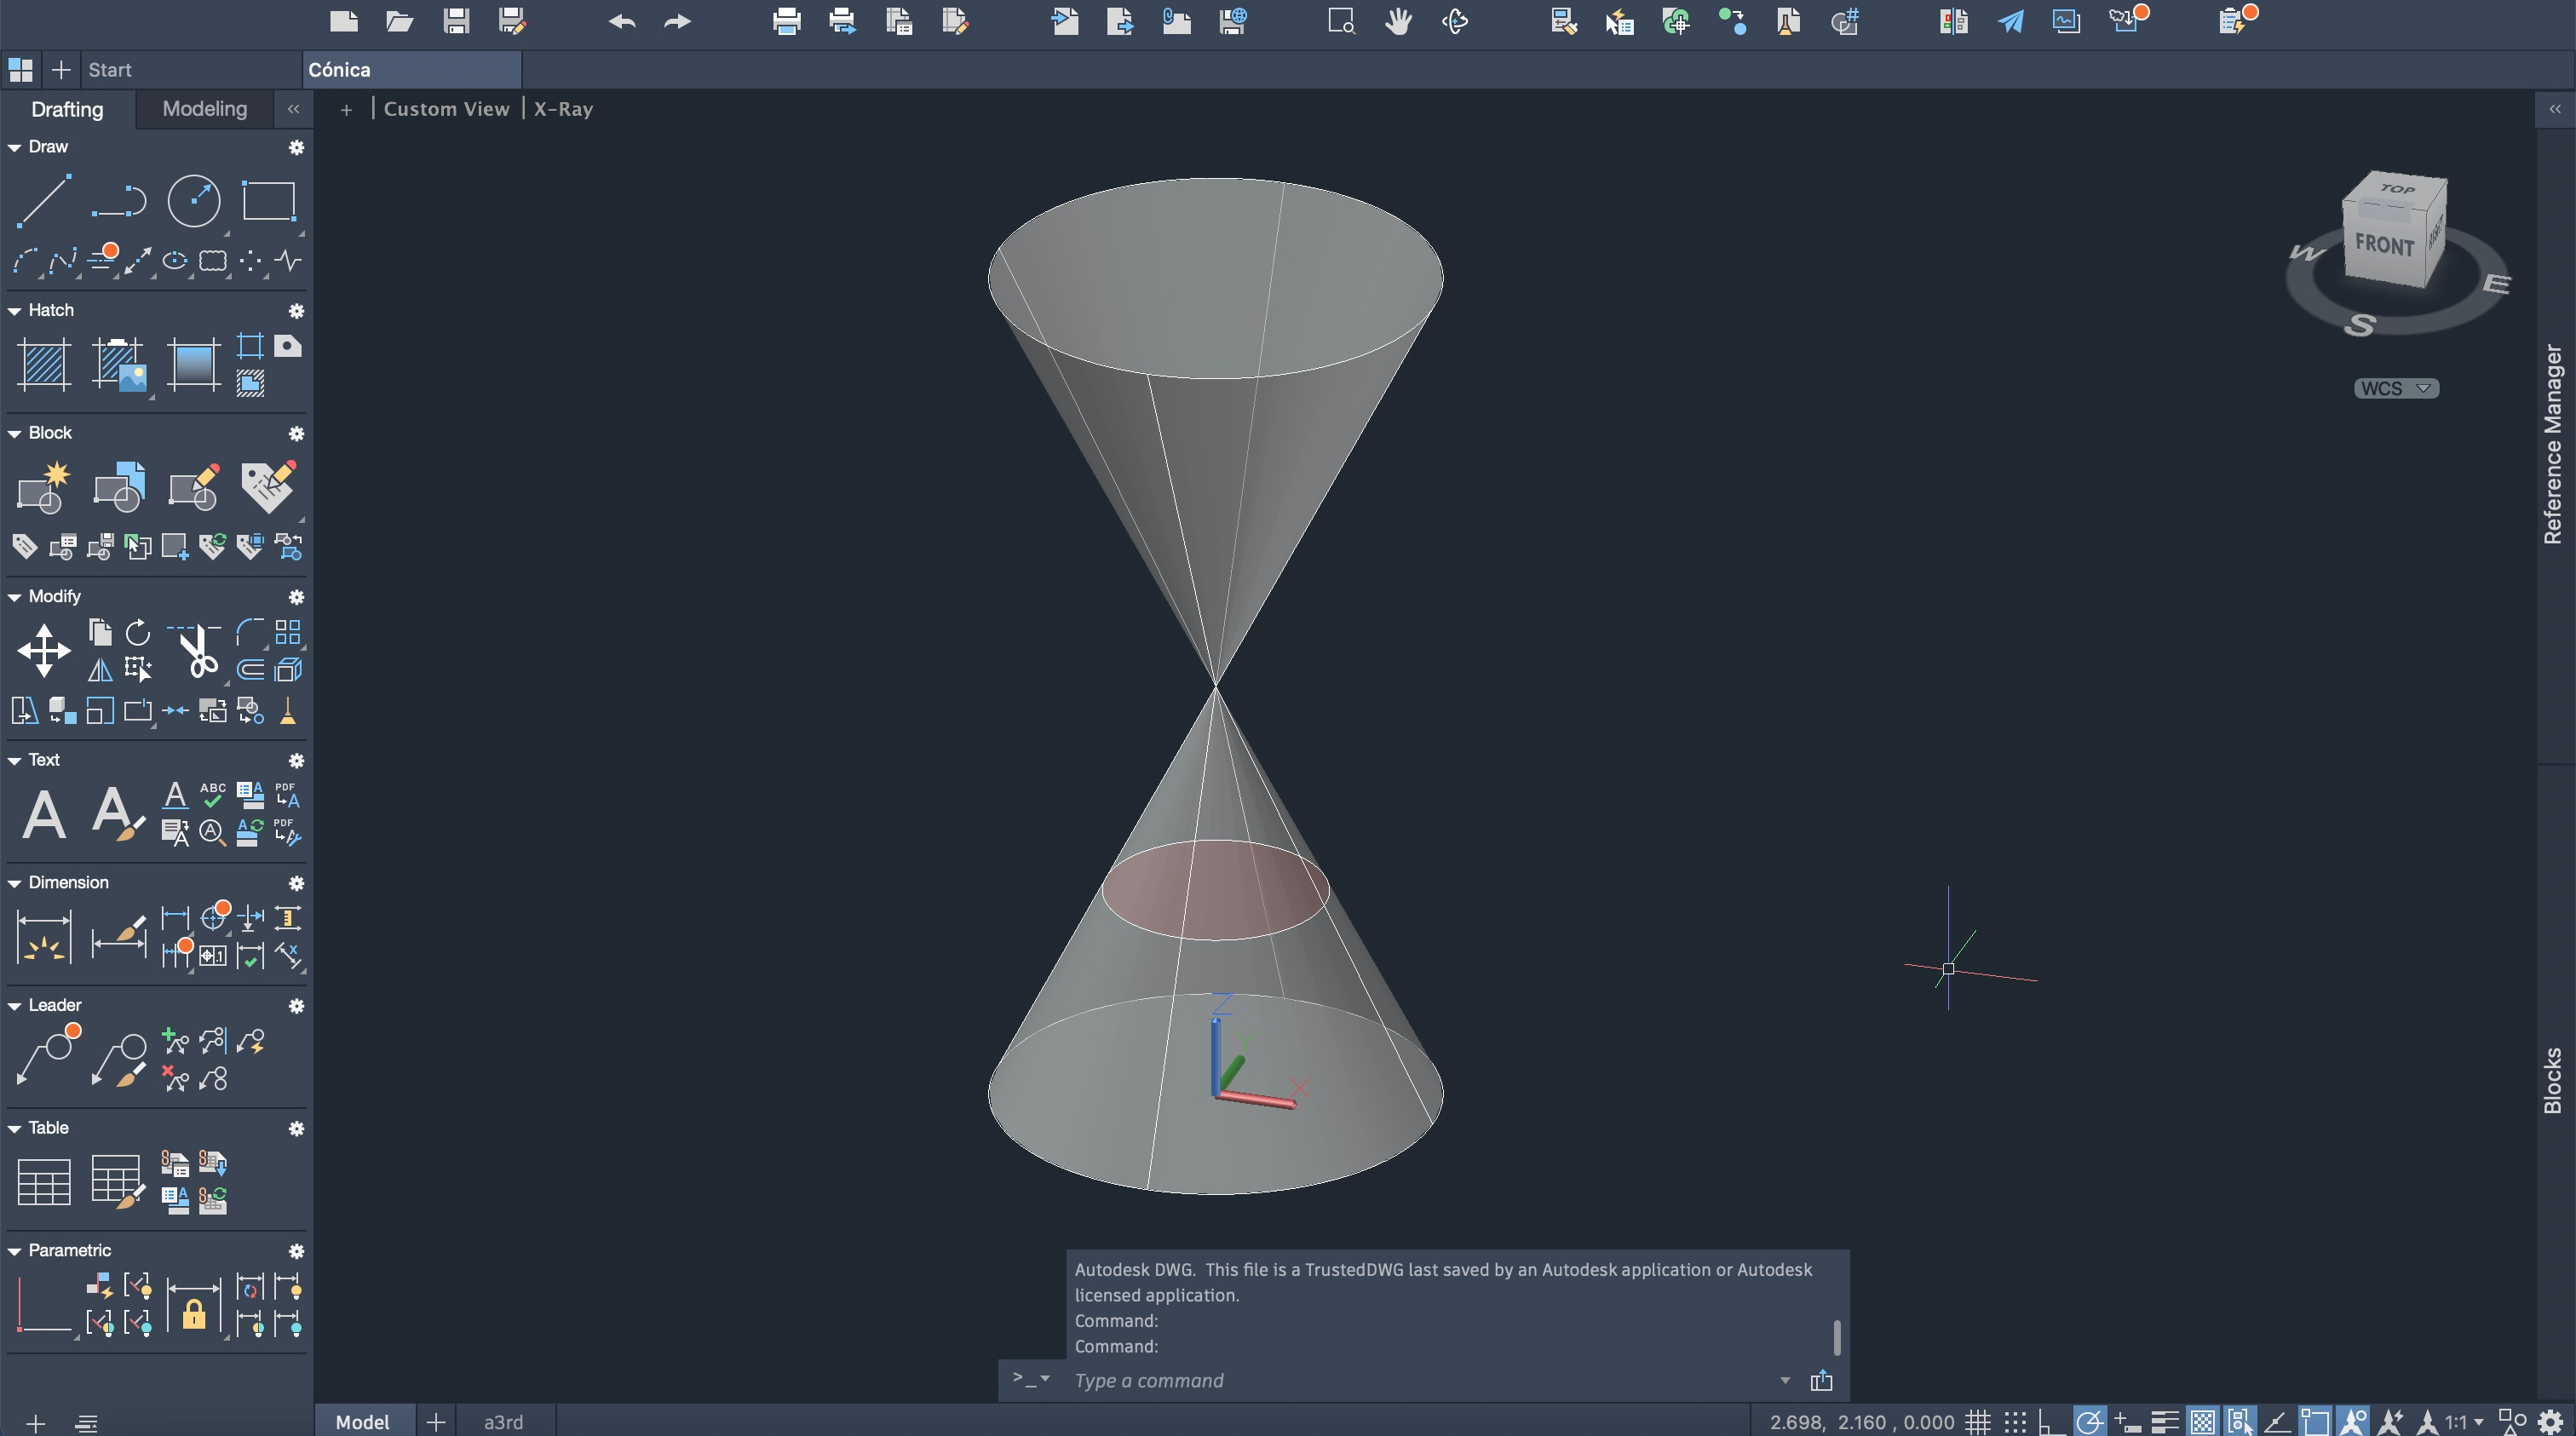
Task: Select the Trim scissors tool
Action: coord(197,651)
